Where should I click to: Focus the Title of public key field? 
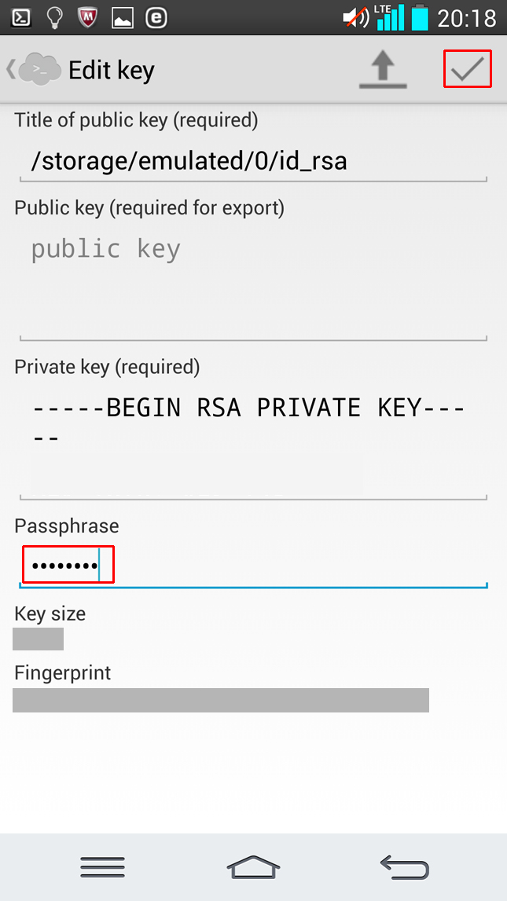pyautogui.click(x=253, y=162)
